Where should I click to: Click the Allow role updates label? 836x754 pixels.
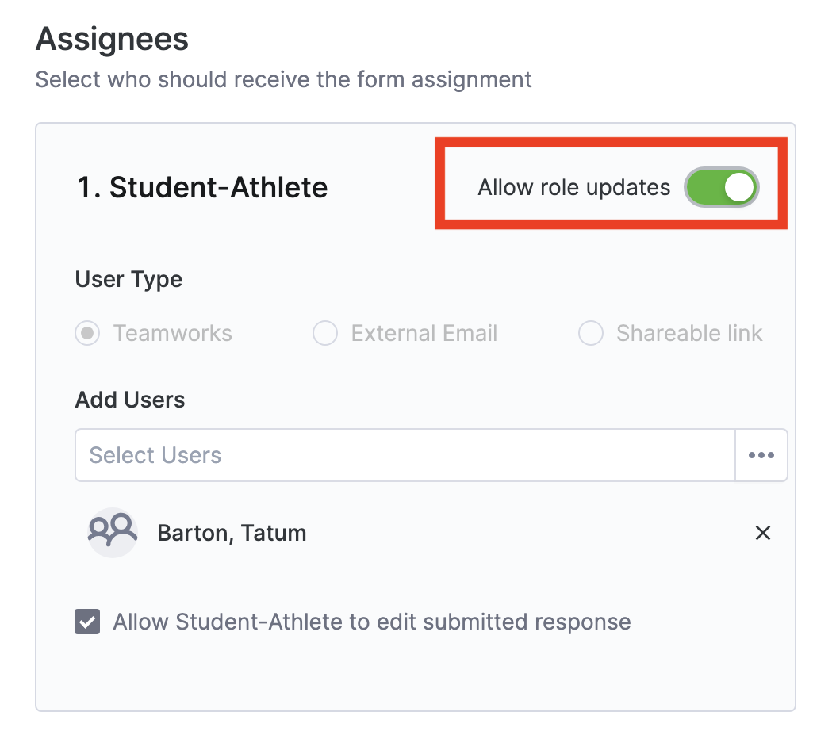point(573,187)
